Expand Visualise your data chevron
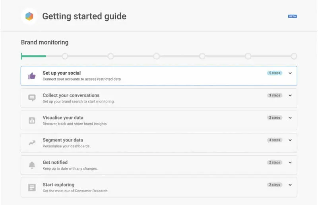 click(x=290, y=118)
